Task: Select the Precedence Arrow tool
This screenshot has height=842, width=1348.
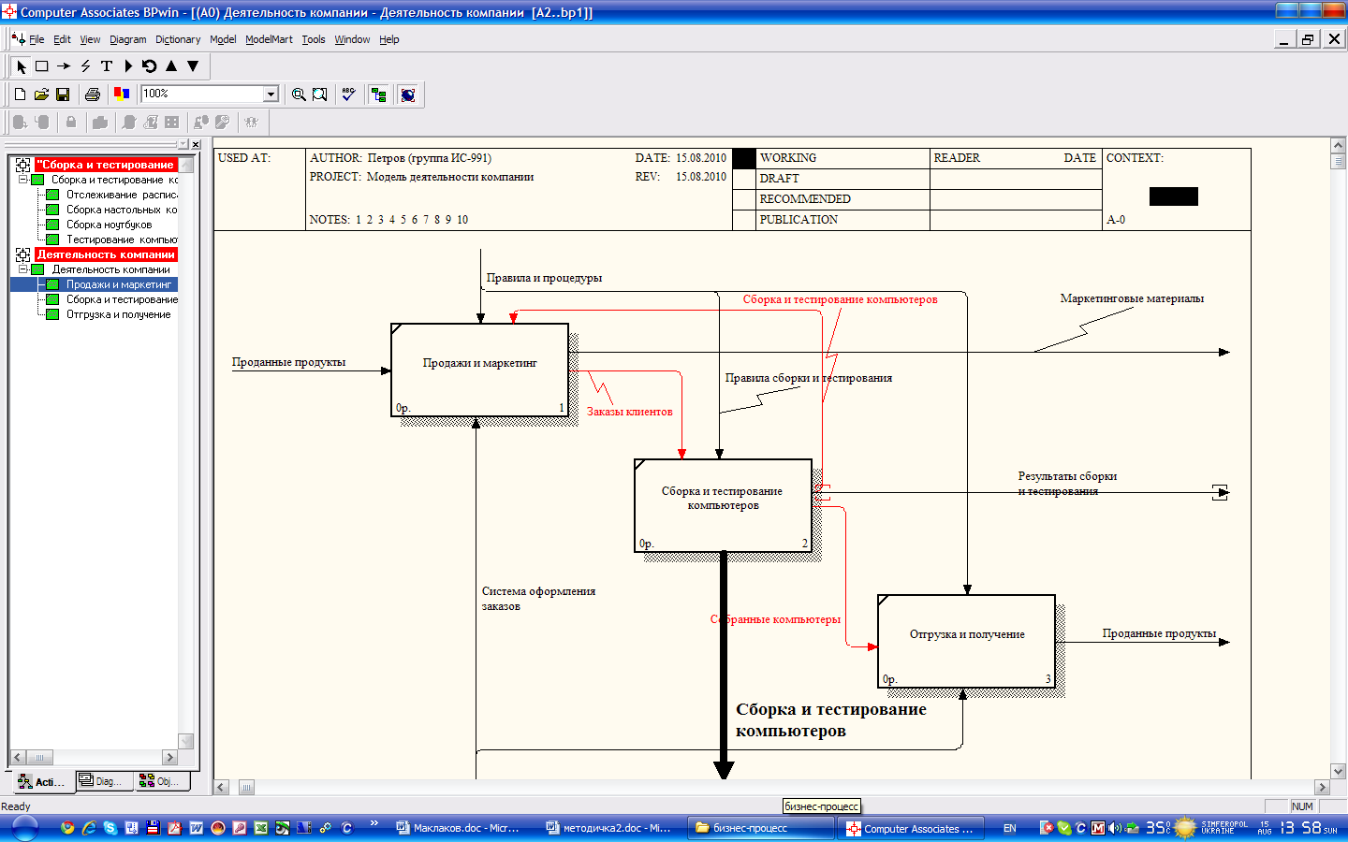Action: 64,66
